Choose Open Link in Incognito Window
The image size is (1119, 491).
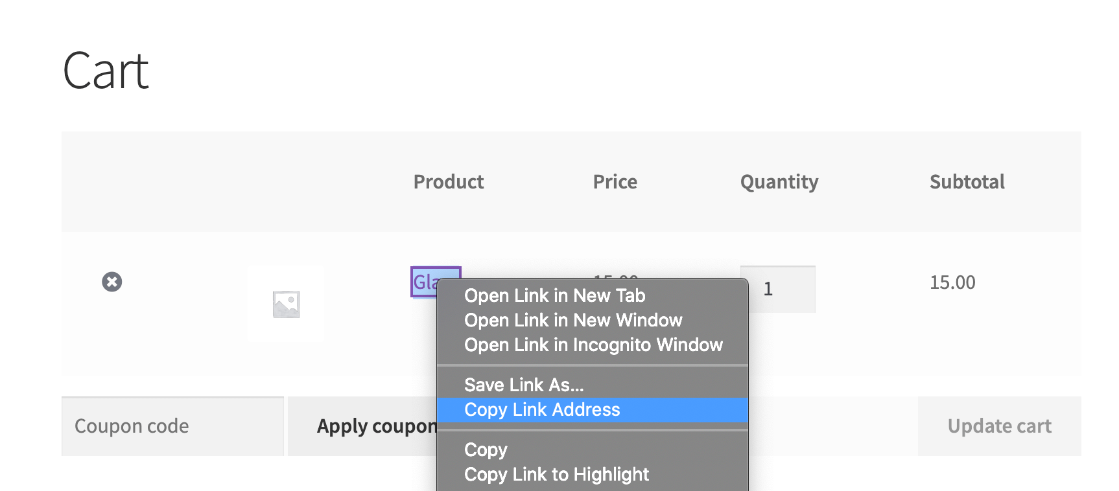tap(593, 345)
